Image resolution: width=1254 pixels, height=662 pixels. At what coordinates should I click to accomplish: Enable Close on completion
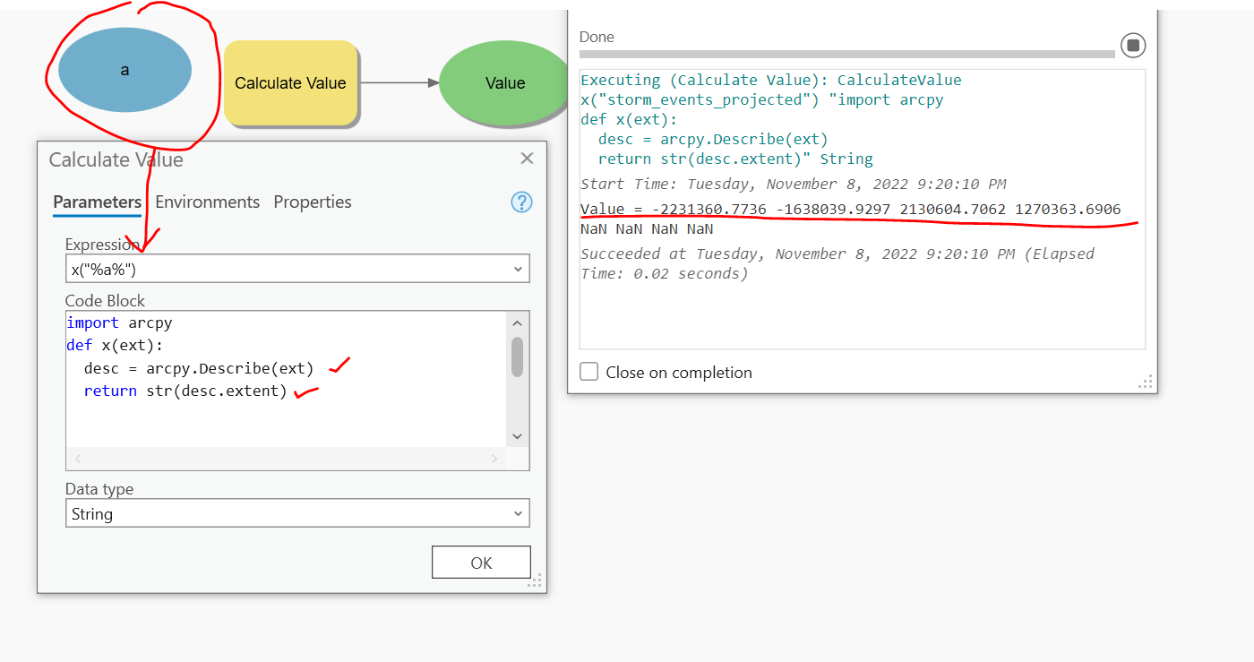coord(588,372)
